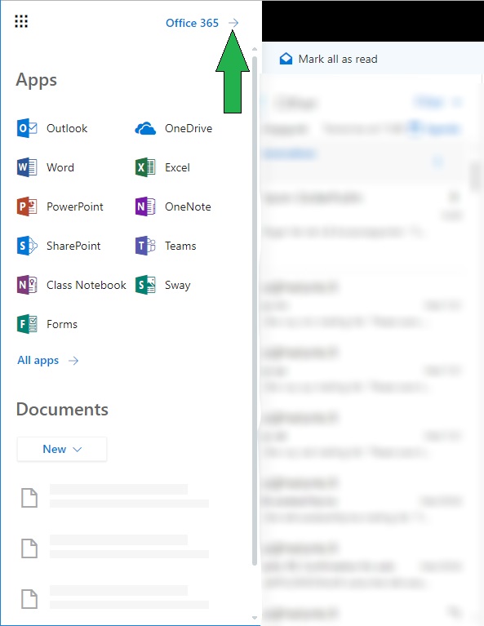Click the OneDrive text label
484x626 pixels.
click(x=189, y=129)
